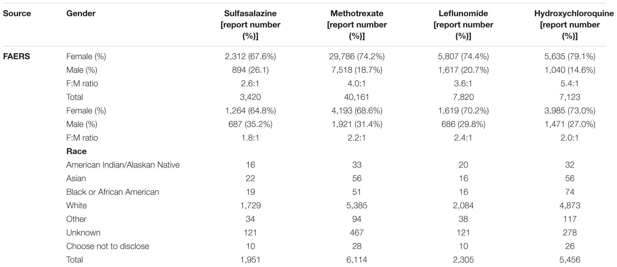Select the FAERS source label
The width and height of the screenshot is (617, 267).
coord(16,56)
